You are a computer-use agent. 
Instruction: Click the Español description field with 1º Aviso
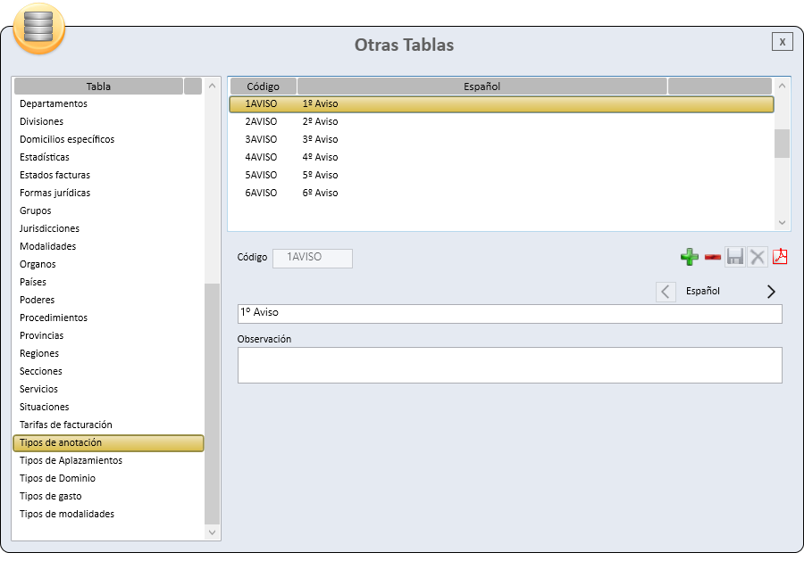click(509, 314)
